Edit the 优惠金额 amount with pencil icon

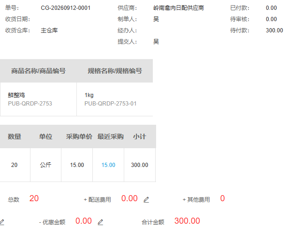[x=100, y=222]
